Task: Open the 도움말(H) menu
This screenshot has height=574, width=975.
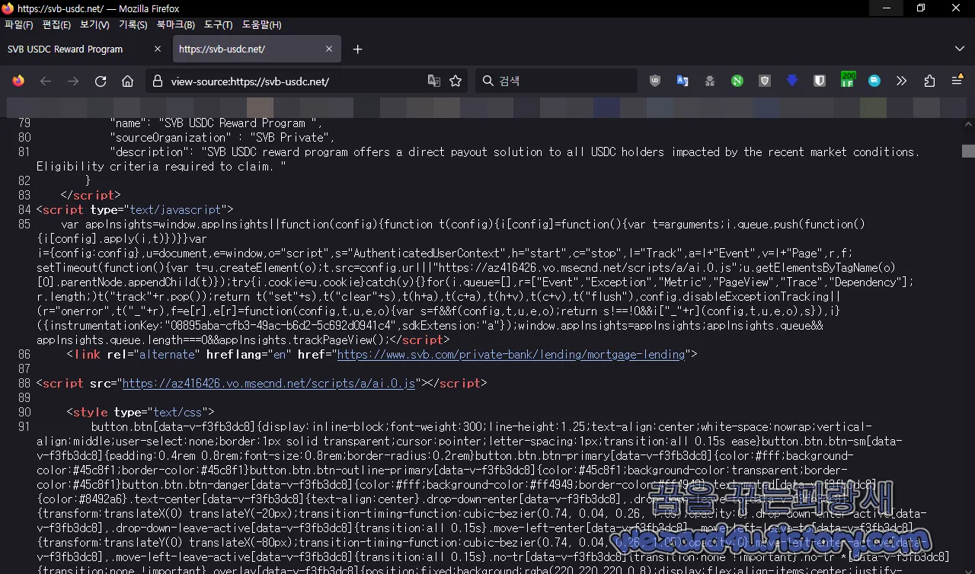Action: (262, 24)
